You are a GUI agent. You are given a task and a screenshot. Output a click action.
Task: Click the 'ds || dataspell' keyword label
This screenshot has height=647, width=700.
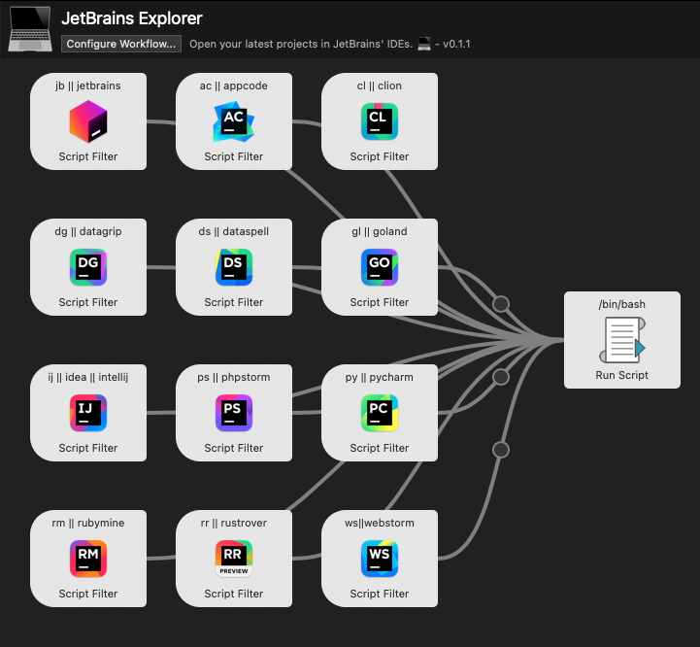point(233,231)
